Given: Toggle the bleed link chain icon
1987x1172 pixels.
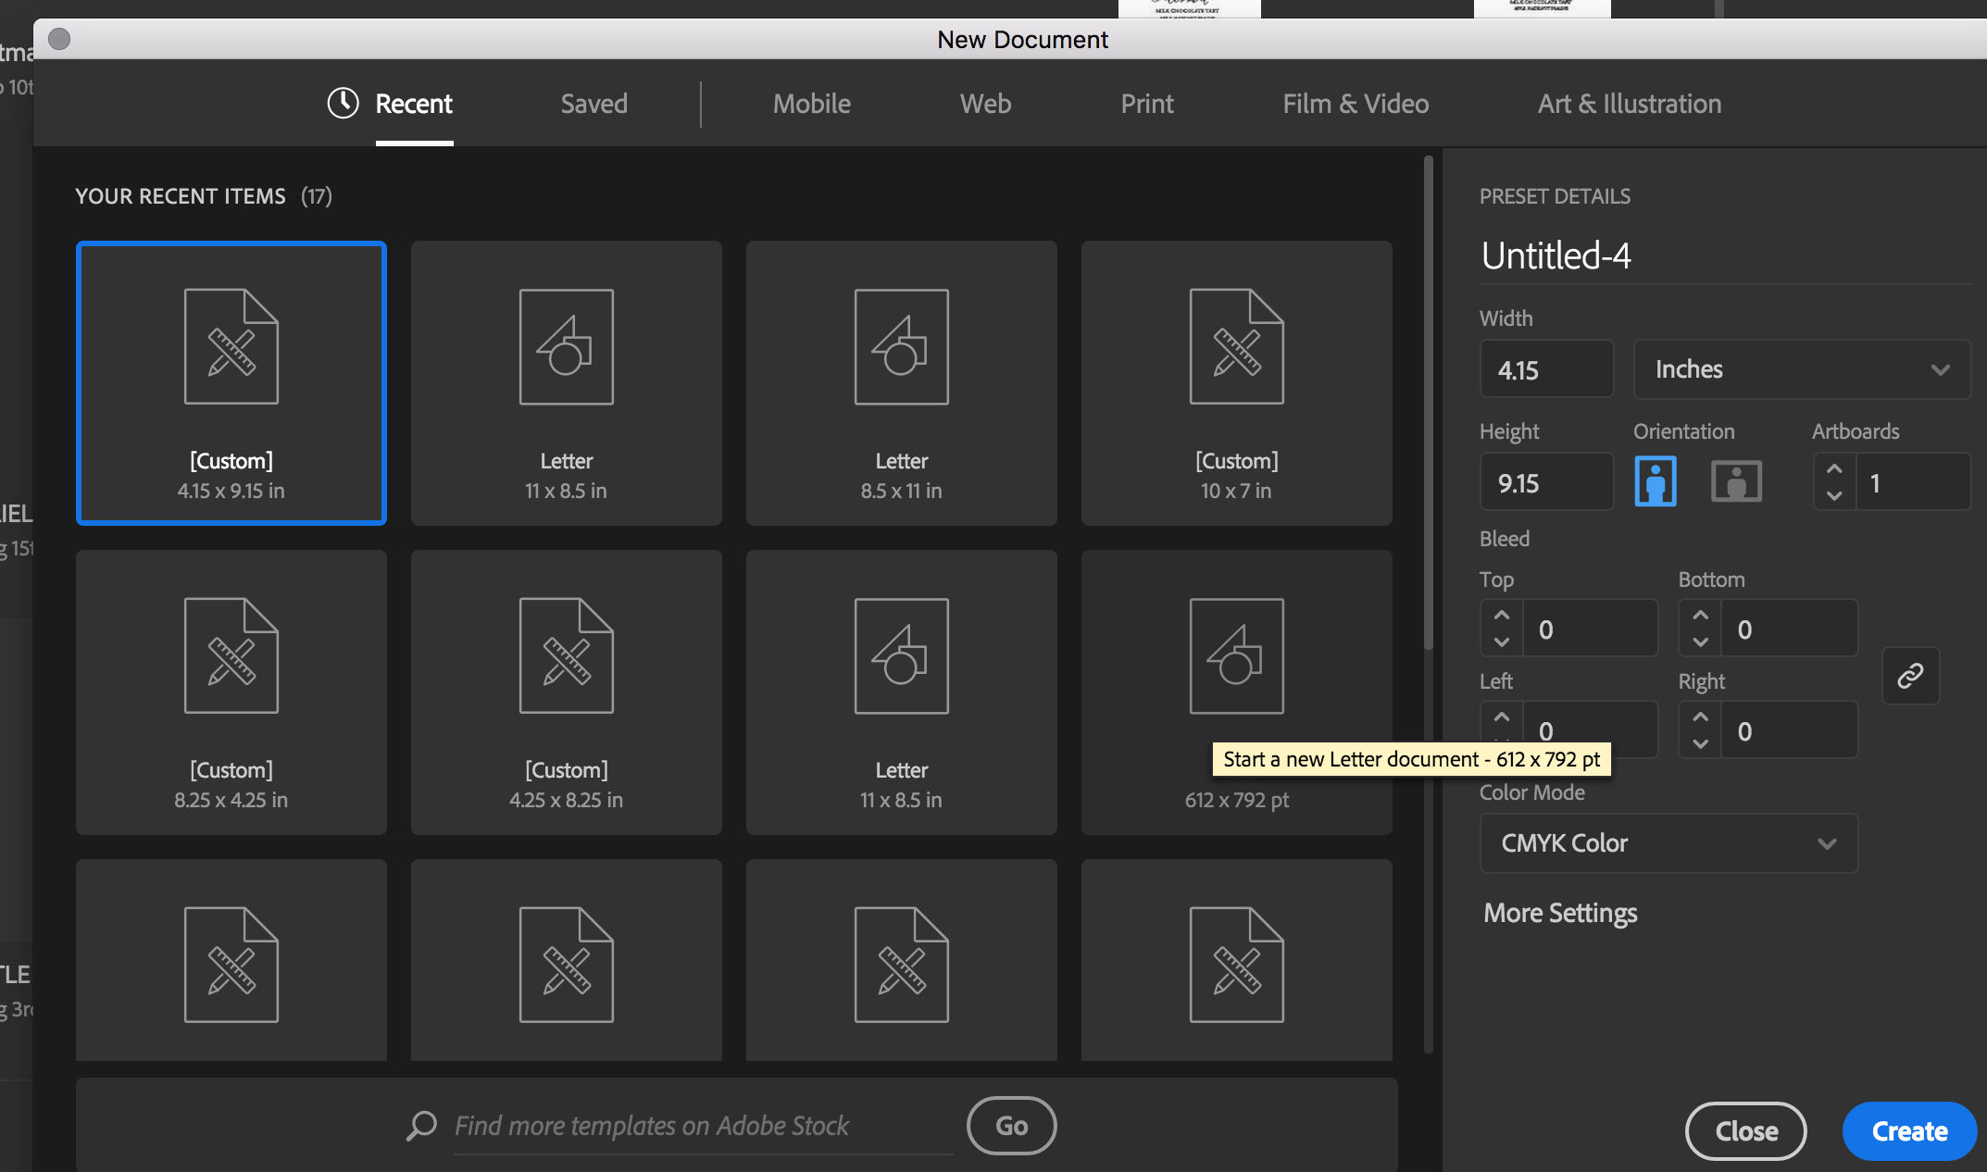Looking at the screenshot, I should (1910, 676).
